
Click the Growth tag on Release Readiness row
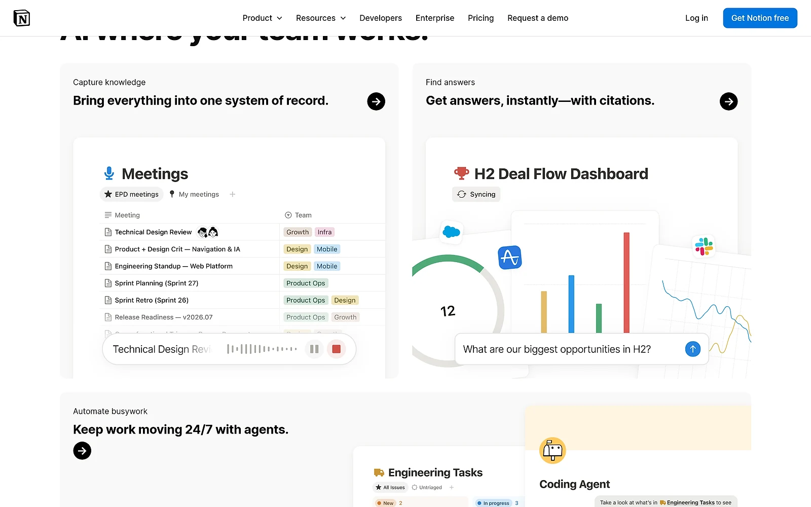pyautogui.click(x=345, y=317)
